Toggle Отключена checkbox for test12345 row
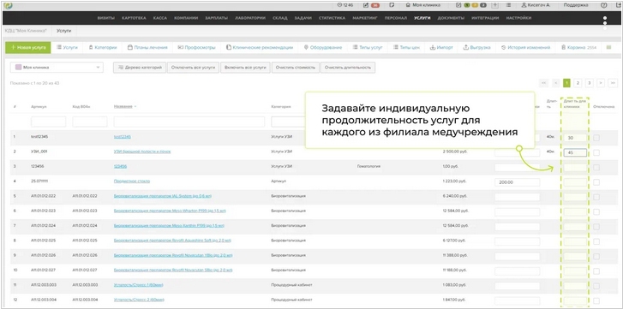The image size is (623, 309). coord(596,138)
